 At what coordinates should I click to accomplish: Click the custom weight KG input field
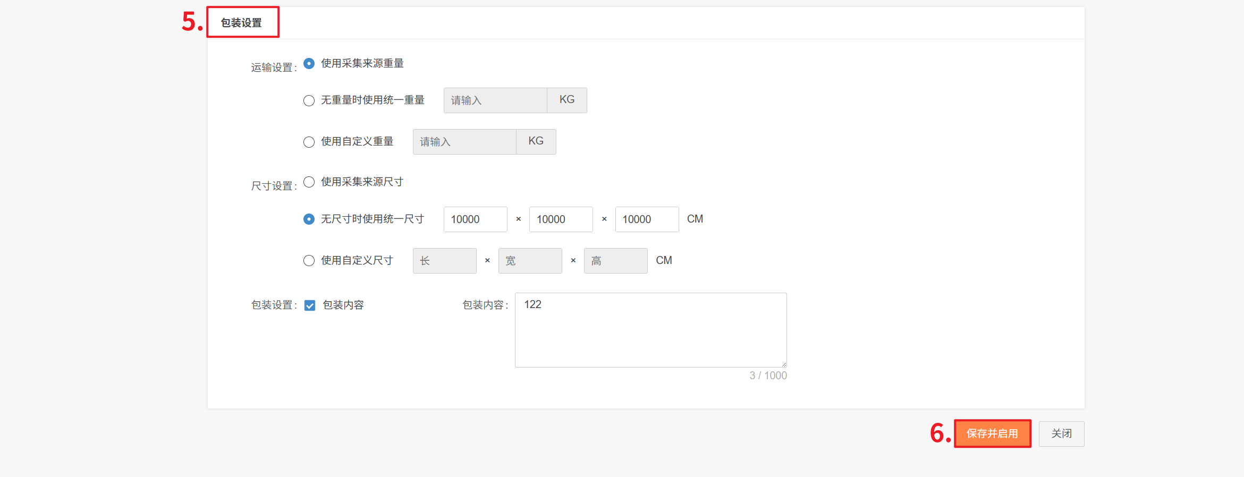[464, 142]
